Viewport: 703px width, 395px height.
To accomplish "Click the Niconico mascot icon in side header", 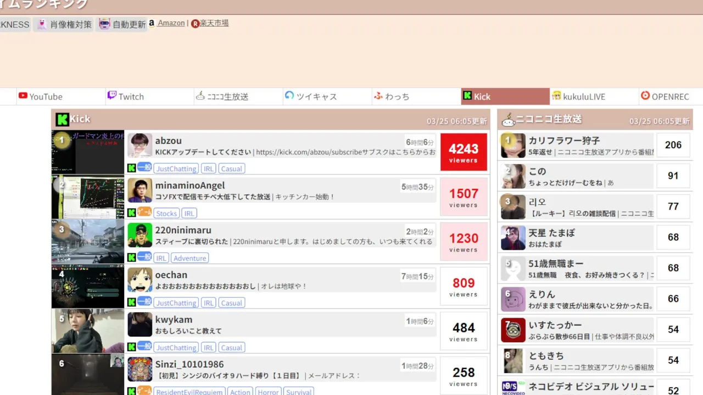I will (508, 120).
